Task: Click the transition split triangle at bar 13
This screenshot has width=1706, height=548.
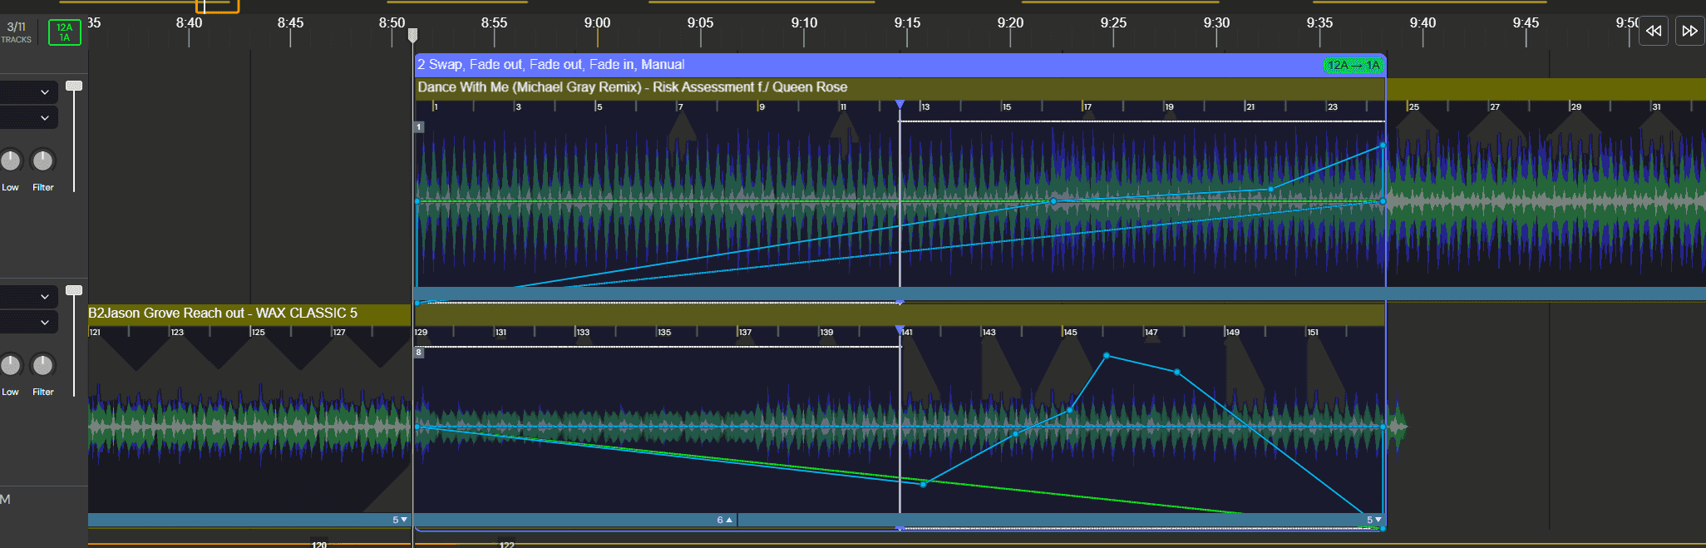Action: pyautogui.click(x=900, y=105)
